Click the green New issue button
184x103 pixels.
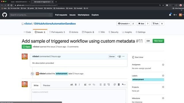pyautogui.click(x=158, y=41)
